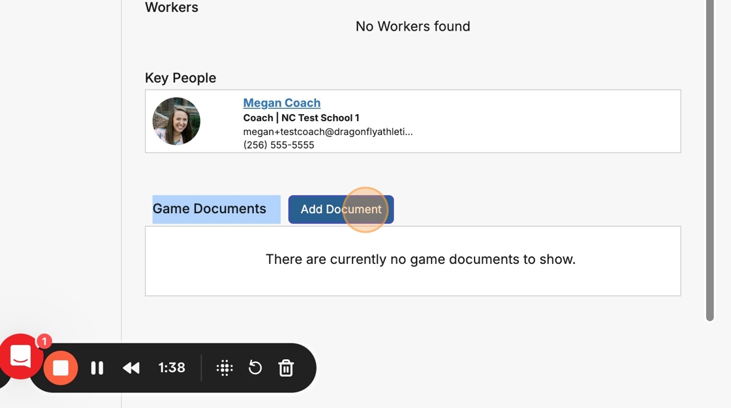Click the 1:38 recording timer
Image resolution: width=731 pixels, height=408 pixels.
click(172, 368)
